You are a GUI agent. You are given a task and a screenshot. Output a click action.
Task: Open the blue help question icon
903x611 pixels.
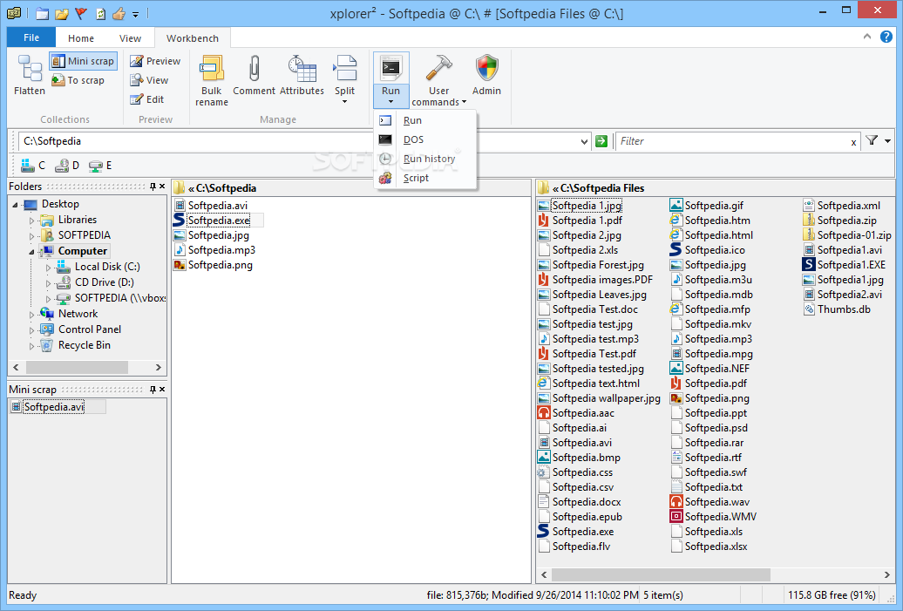[886, 37]
